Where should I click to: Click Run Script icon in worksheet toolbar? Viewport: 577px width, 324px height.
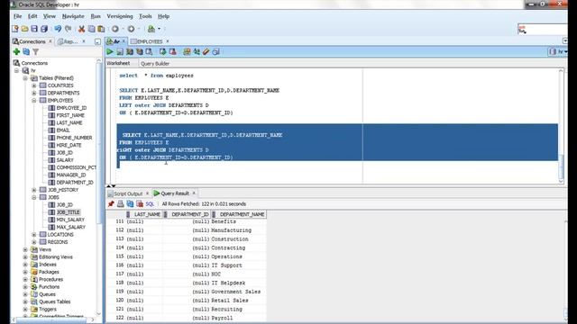coord(120,52)
